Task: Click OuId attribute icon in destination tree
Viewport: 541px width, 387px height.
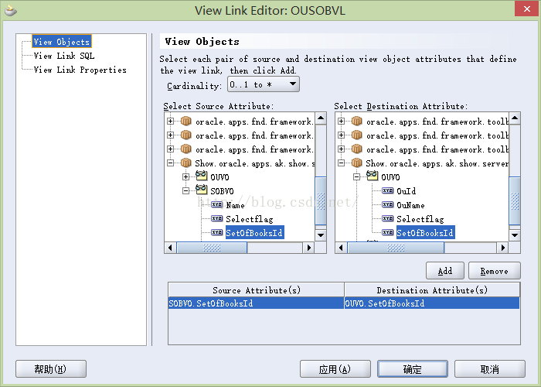Action: (x=388, y=190)
